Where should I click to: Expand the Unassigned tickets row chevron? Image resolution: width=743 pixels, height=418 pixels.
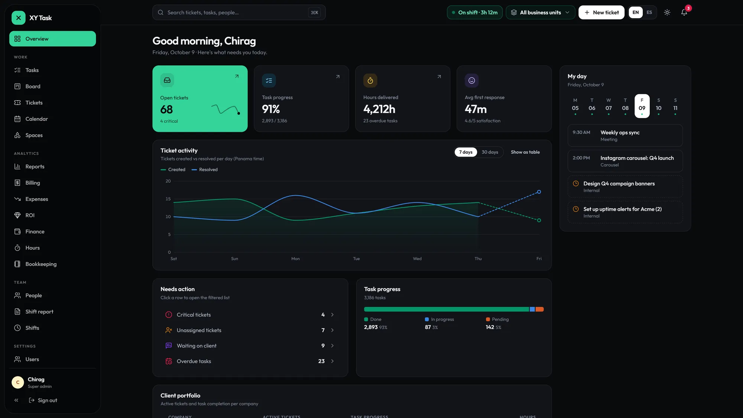[332, 330]
